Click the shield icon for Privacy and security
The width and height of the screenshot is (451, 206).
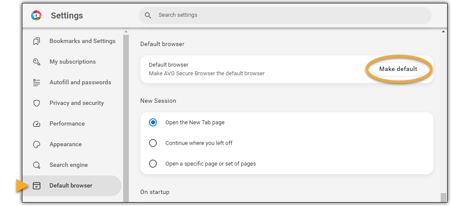click(x=37, y=103)
